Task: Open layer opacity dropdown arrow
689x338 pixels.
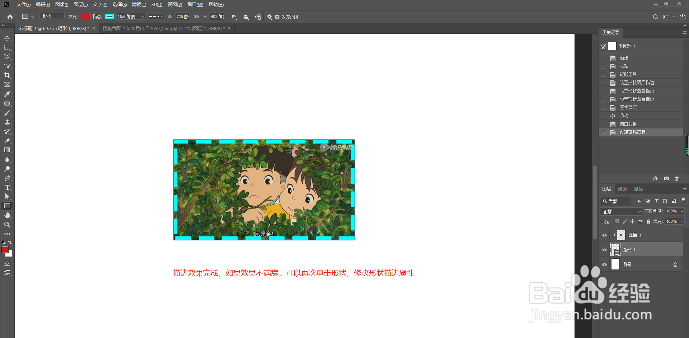Action: [x=682, y=211]
